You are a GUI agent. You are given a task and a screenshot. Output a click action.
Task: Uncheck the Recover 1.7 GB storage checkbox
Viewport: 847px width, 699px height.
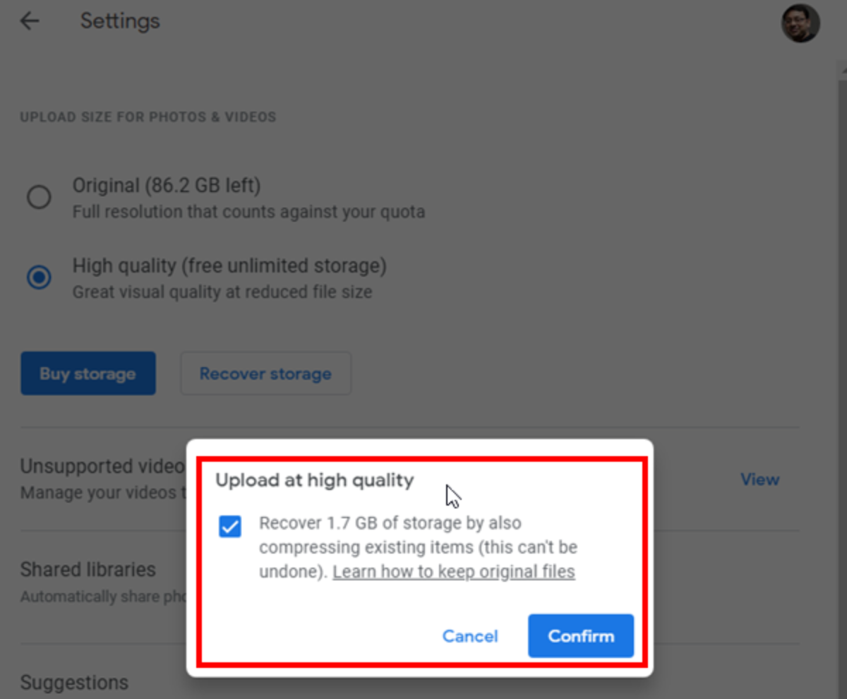[230, 526]
